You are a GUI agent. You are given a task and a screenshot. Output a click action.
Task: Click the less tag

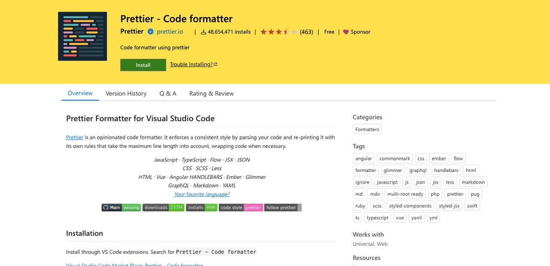(x=450, y=182)
